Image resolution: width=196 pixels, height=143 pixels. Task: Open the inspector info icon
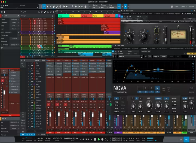pos(4,12)
